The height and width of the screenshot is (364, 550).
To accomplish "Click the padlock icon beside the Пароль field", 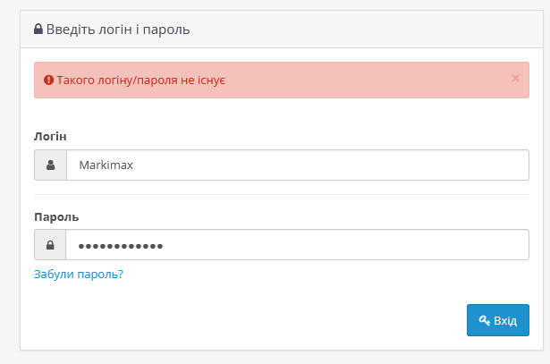I will click(50, 246).
